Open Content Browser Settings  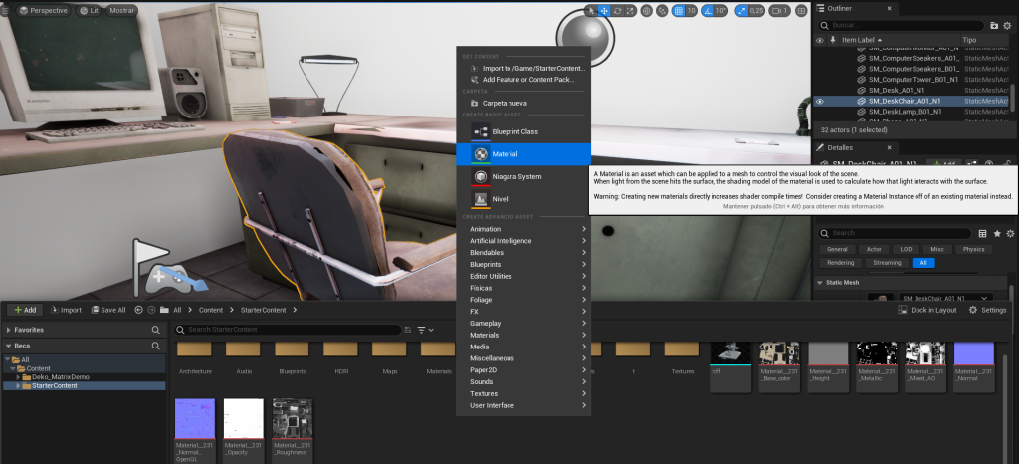coord(987,310)
